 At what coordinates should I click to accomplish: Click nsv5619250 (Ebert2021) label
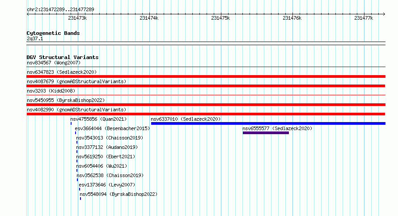(106, 157)
